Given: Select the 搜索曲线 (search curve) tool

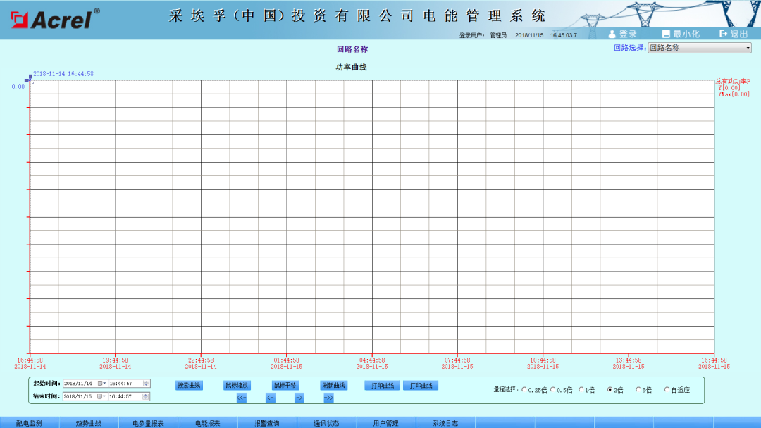Looking at the screenshot, I should [x=190, y=385].
